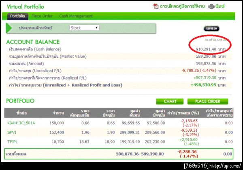Click the รวมทั้งหมด total row label
Viewport: 243px width, 170px height.
click(x=16, y=154)
